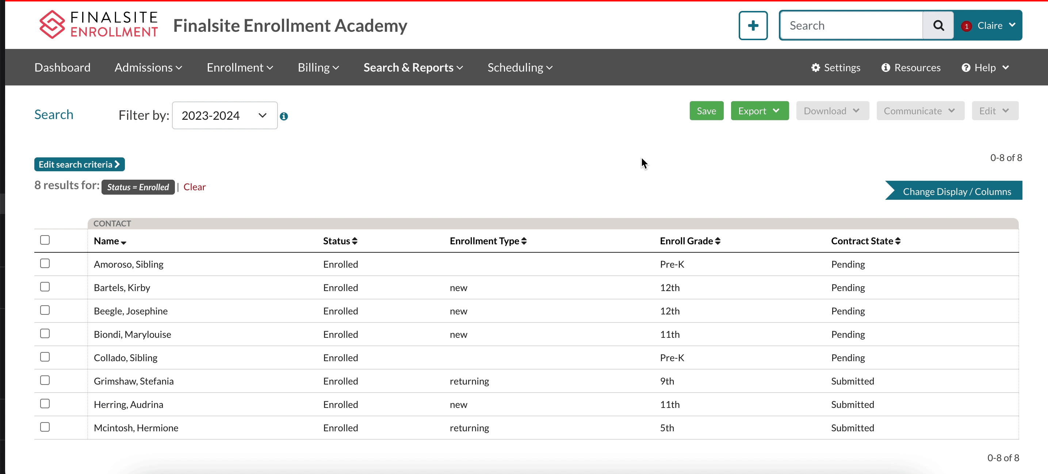Click the magnifying glass search icon
Screen dimensions: 1048x474
938,26
